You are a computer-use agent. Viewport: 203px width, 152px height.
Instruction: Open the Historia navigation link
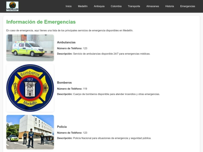tap(170, 6)
